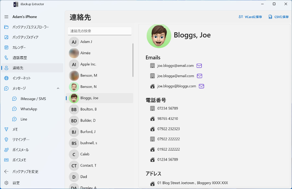
Task: Click work icon beside 07922 222222
Action: pos(152,139)
